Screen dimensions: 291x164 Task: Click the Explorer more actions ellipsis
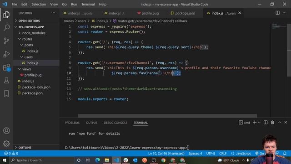[53, 13]
